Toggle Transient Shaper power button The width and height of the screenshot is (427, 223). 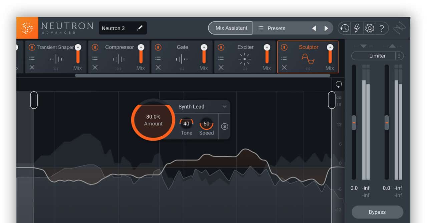pyautogui.click(x=32, y=47)
